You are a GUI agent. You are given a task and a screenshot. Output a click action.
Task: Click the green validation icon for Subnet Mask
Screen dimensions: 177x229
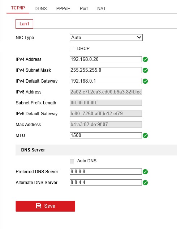(x=145, y=70)
